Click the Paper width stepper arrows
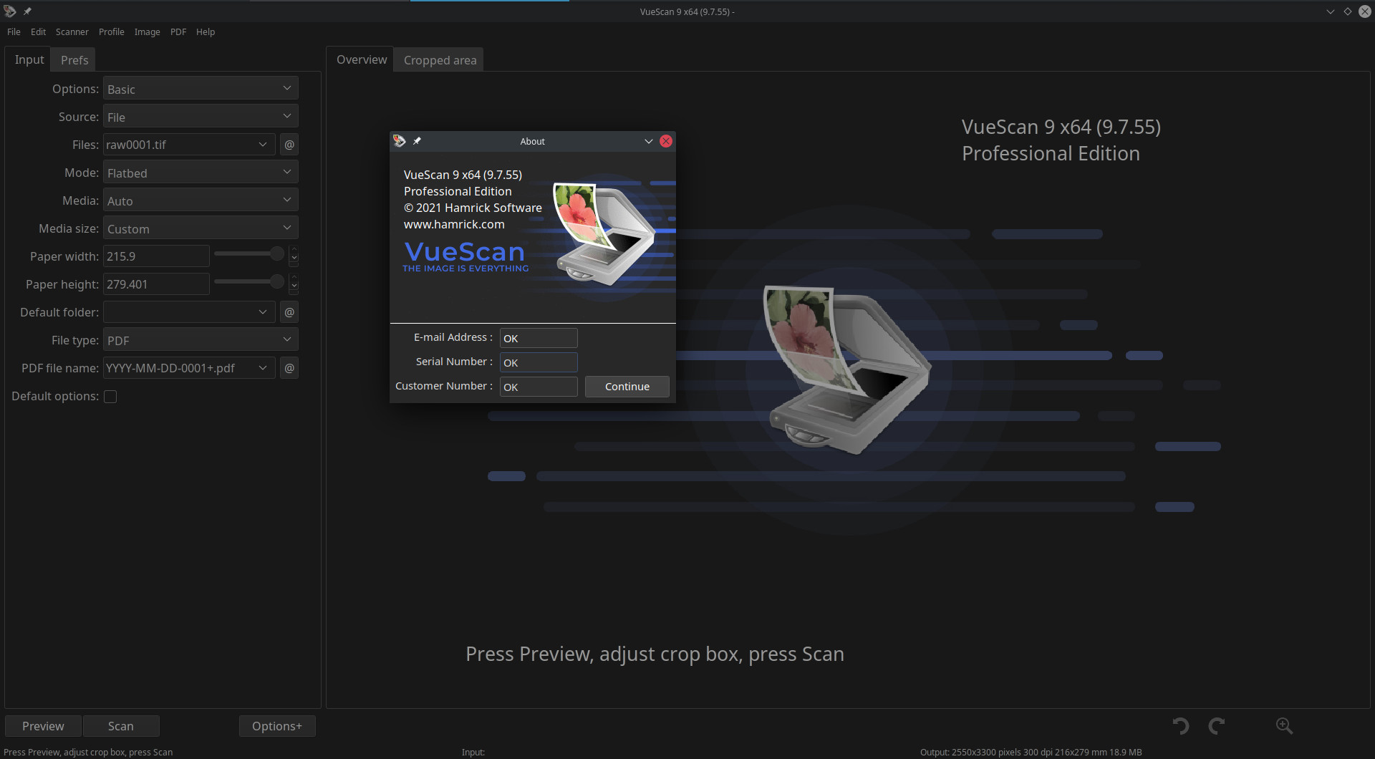The image size is (1375, 759). (x=294, y=256)
